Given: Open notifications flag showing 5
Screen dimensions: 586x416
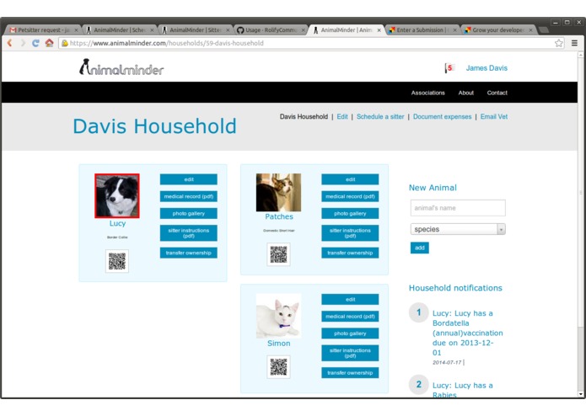Looking at the screenshot, I should pos(449,68).
